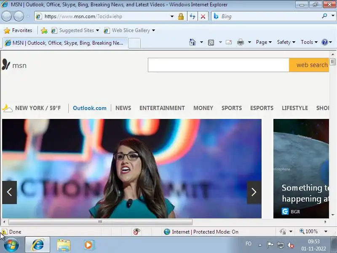Viewport: 337px width, 253px height.
Task: Click the Home page icon
Action: (193, 42)
